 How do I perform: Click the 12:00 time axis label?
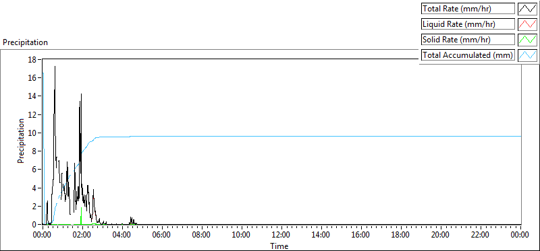281,235
